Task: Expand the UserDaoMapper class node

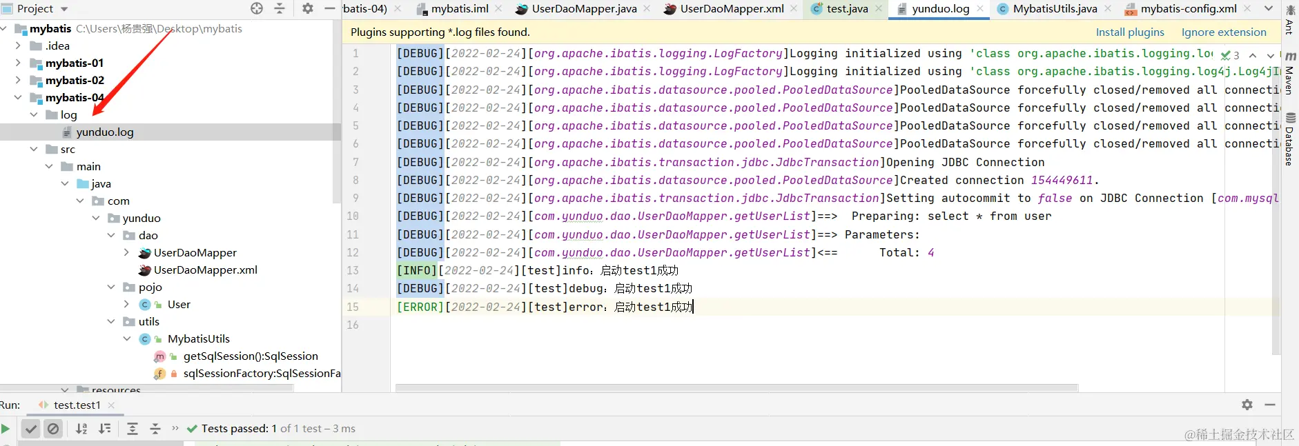Action: click(126, 252)
